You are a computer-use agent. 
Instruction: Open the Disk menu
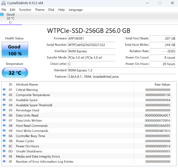coord(51,10)
